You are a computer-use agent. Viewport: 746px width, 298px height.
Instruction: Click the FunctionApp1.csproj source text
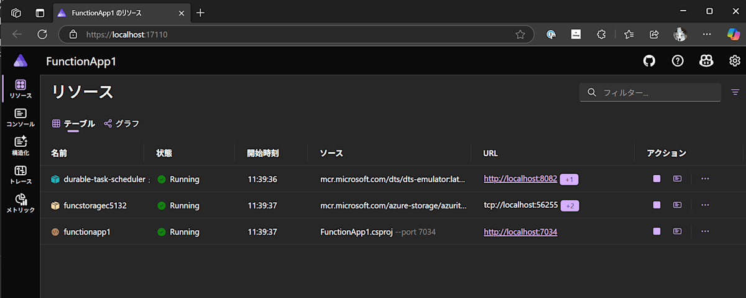click(356, 231)
